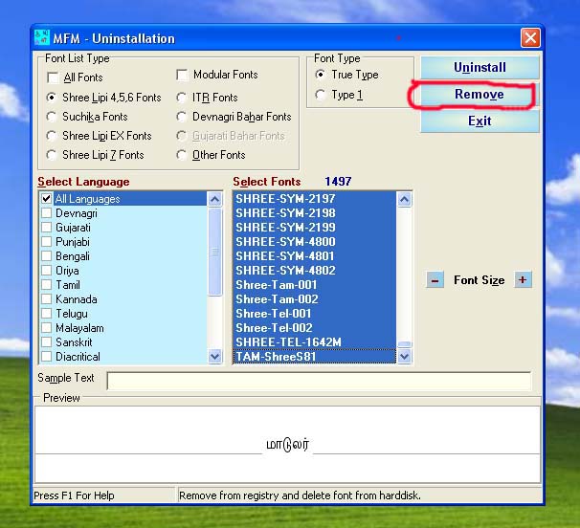Enable Punjabi language checkbox
Viewport: 580px width, 528px height.
pyautogui.click(x=46, y=242)
